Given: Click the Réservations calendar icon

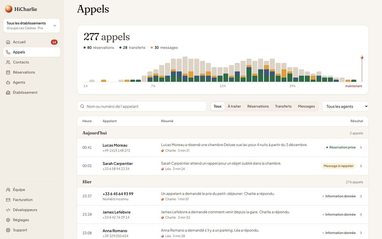Looking at the screenshot, I should (8, 72).
